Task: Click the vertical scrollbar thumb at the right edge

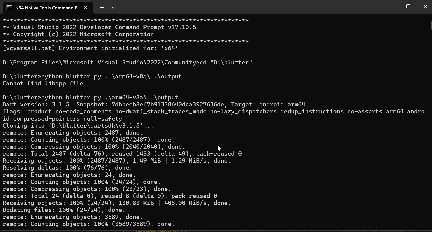Action: coord(431,26)
